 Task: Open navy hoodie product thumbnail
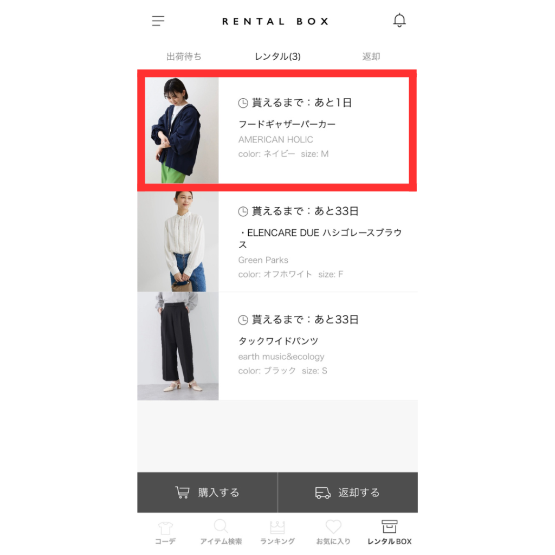pyautogui.click(x=182, y=130)
